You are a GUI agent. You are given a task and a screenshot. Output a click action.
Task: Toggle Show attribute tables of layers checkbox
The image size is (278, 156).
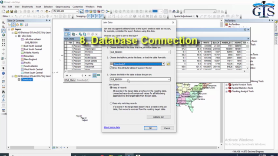pos(111,68)
